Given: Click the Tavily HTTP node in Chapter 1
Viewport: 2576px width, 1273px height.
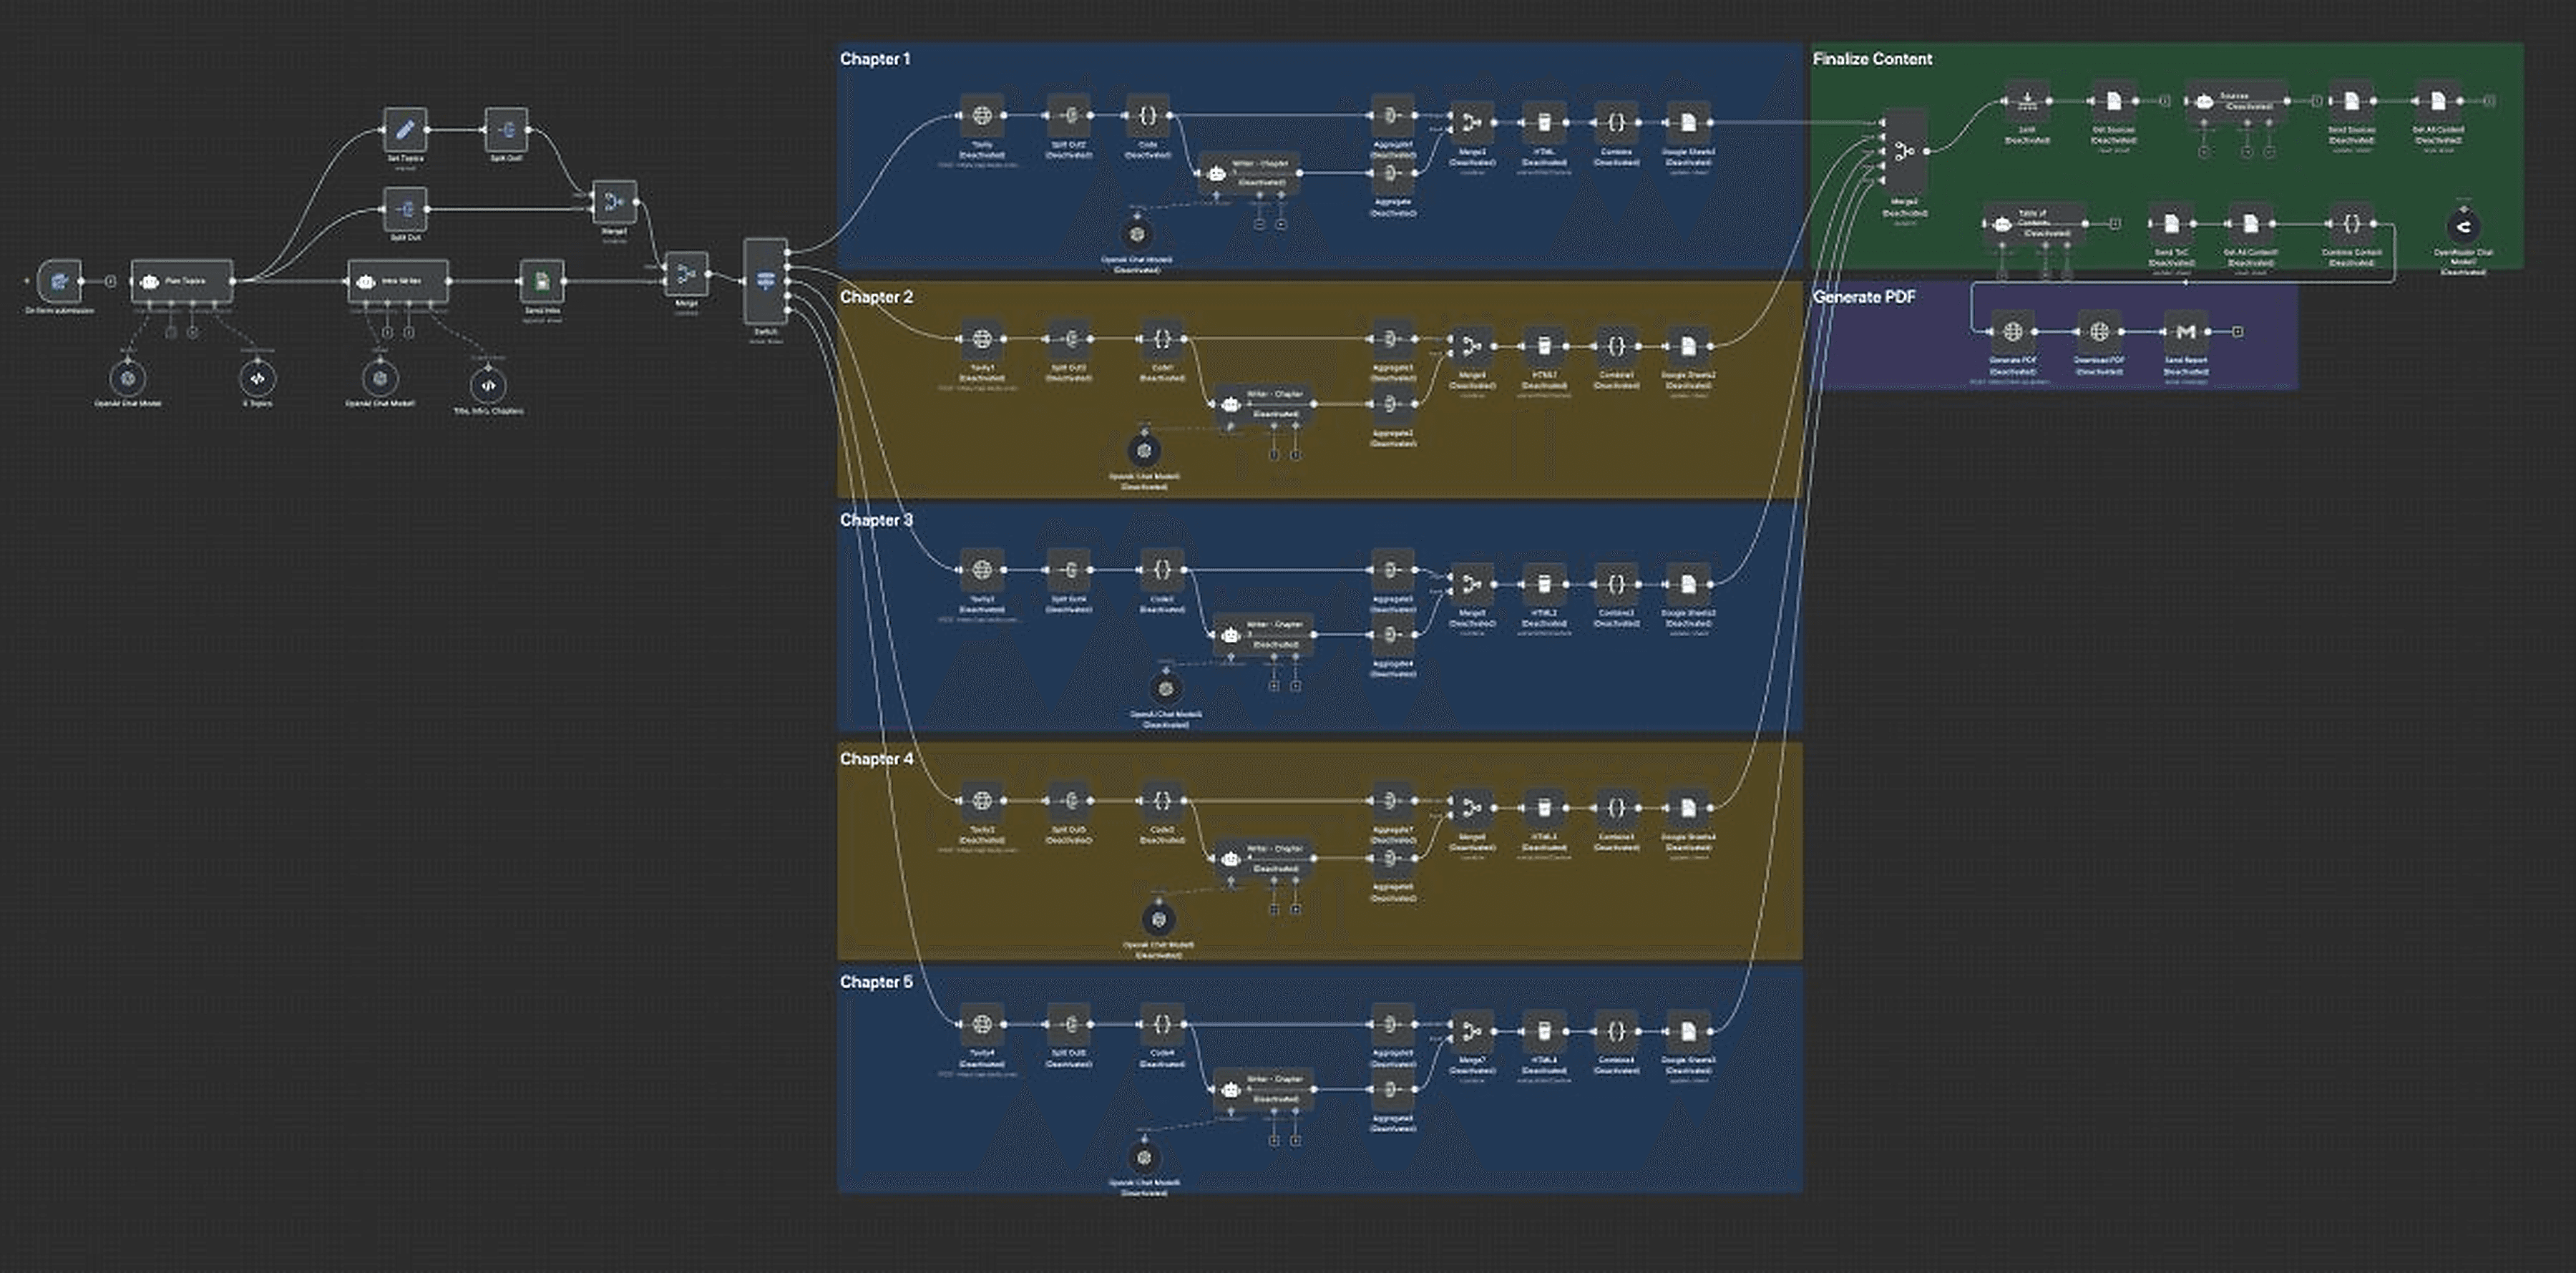Looking at the screenshot, I should (x=982, y=116).
